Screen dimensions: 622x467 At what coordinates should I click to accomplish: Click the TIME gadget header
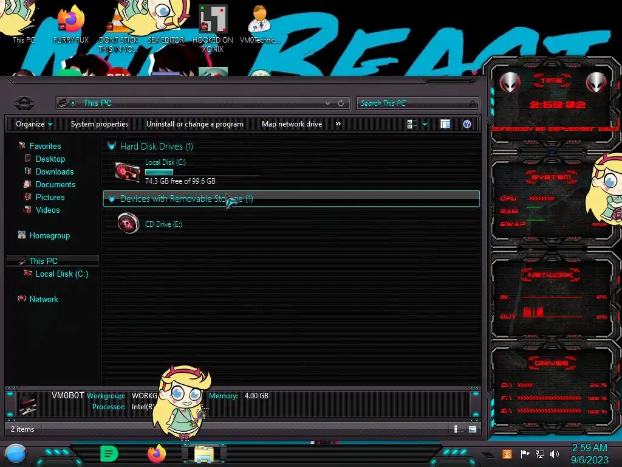click(x=552, y=81)
